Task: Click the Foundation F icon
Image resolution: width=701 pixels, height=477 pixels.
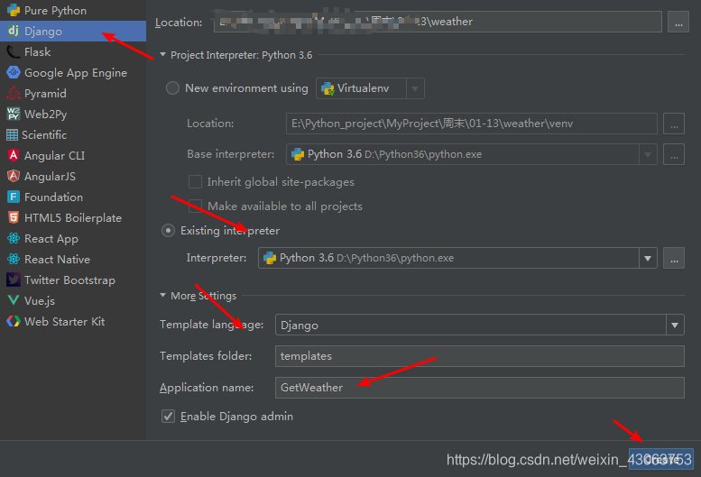Action: (x=14, y=197)
